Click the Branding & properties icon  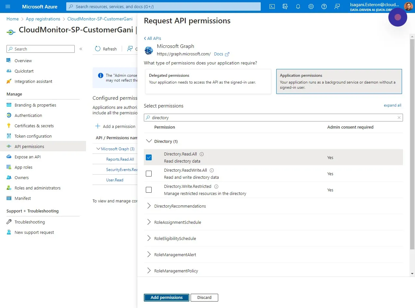[x=9, y=105]
